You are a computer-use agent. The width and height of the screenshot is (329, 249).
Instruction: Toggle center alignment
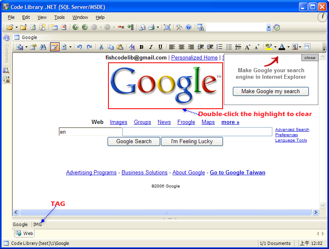tap(182, 47)
